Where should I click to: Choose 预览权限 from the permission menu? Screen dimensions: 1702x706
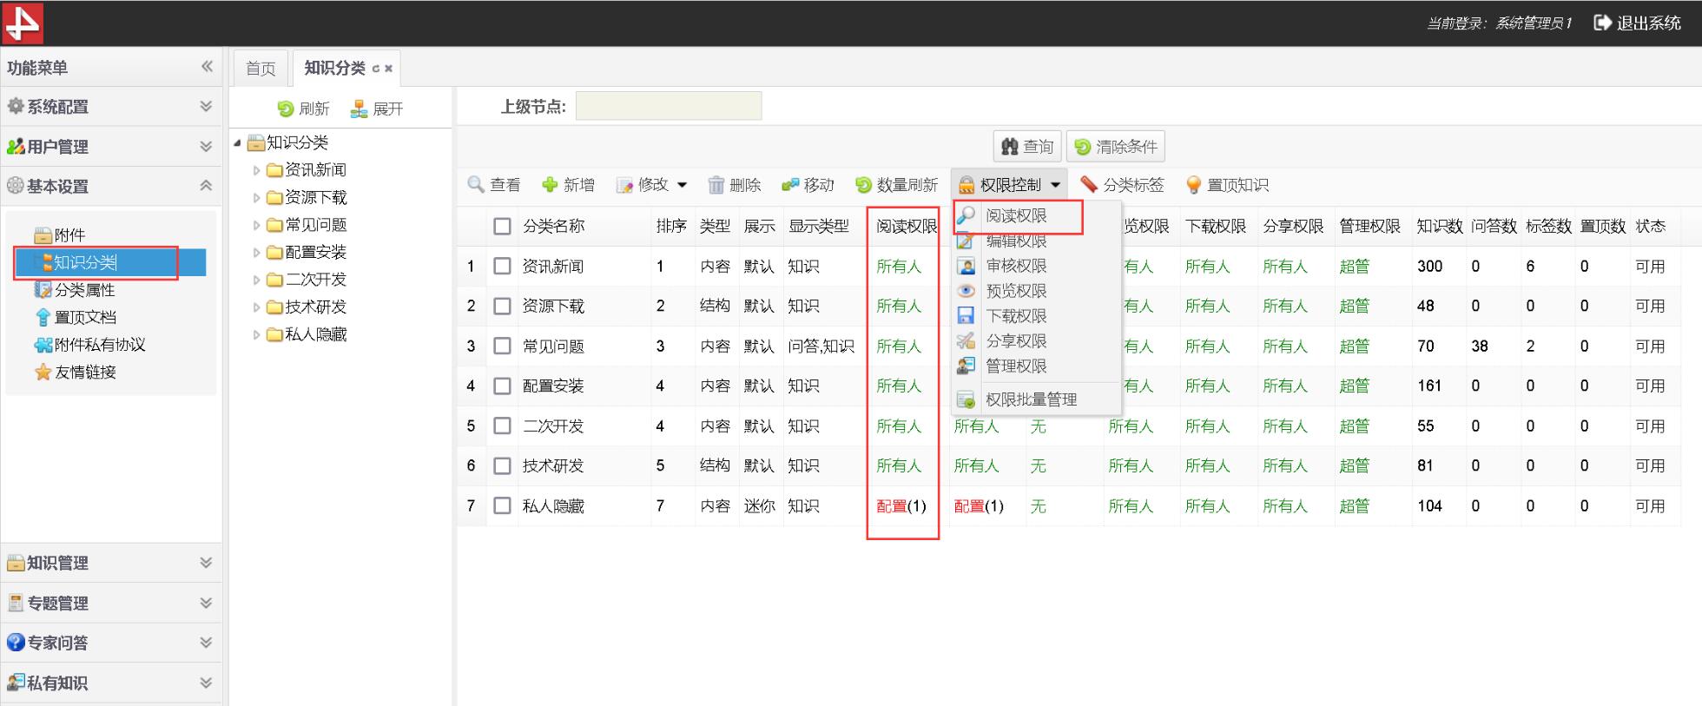click(x=1016, y=291)
